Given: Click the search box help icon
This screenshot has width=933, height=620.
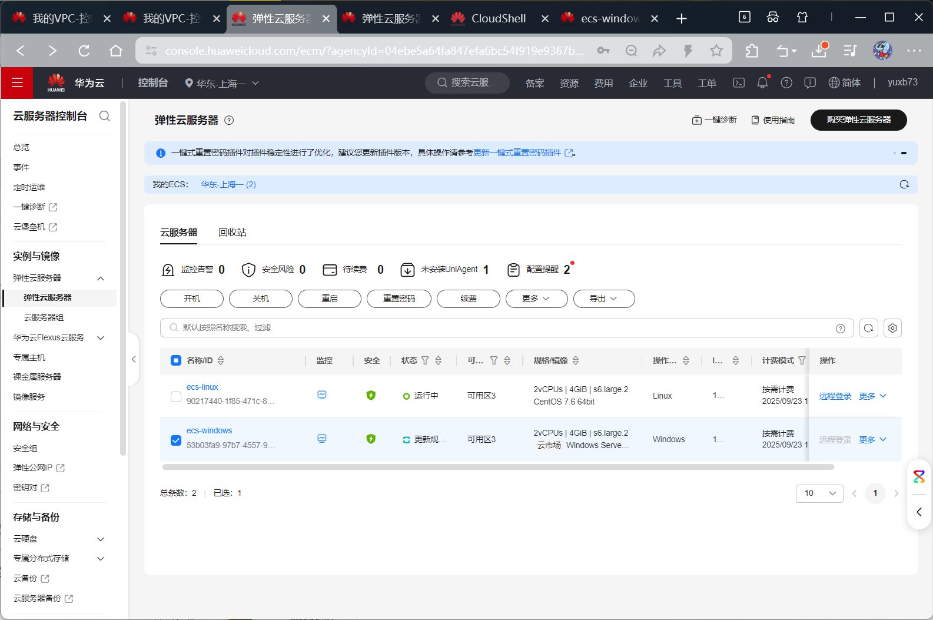Looking at the screenshot, I should coord(841,329).
